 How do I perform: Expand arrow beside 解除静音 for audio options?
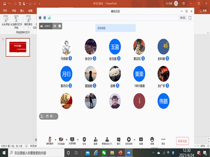point(55,139)
